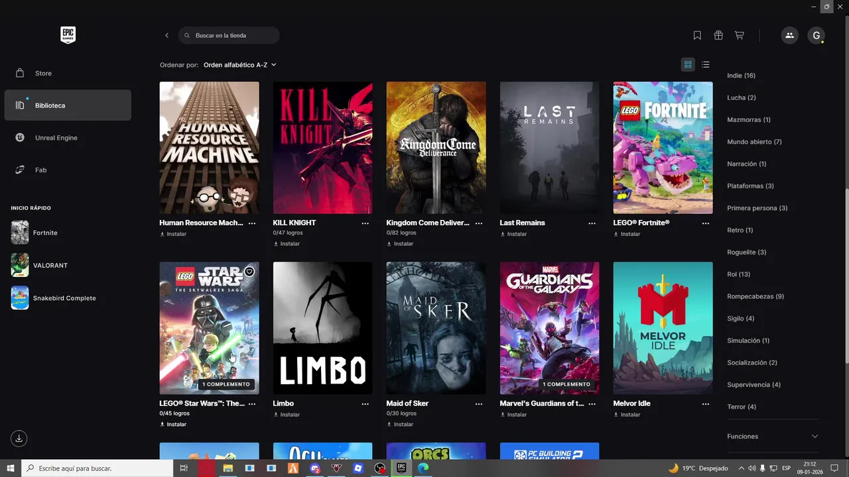
Task: Open the Store section
Action: click(x=68, y=73)
